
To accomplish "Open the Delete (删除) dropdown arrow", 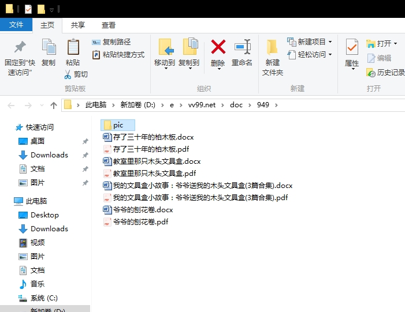I will point(219,69).
